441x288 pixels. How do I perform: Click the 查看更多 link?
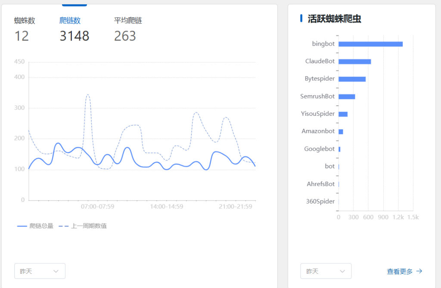click(x=400, y=271)
